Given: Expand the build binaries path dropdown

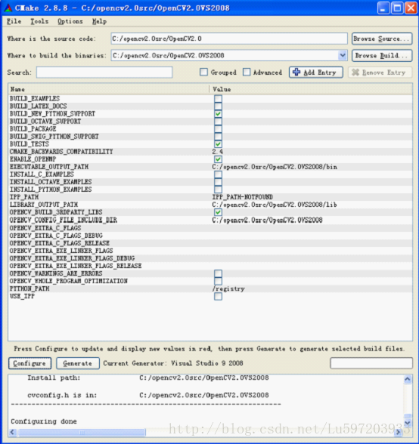Looking at the screenshot, I should [343, 56].
